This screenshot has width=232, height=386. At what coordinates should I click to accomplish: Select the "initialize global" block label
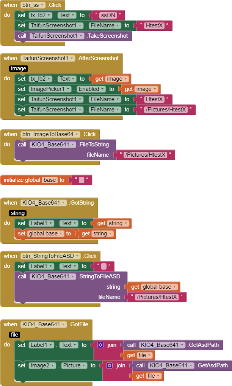[x=22, y=180]
